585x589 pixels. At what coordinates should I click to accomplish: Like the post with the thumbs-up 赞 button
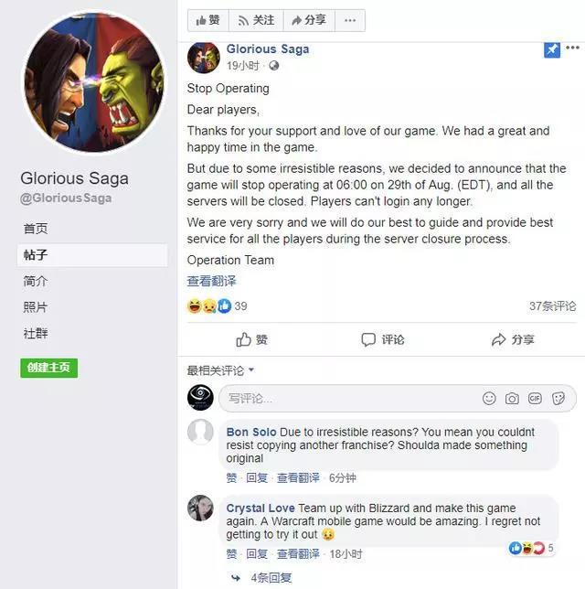pyautogui.click(x=251, y=339)
